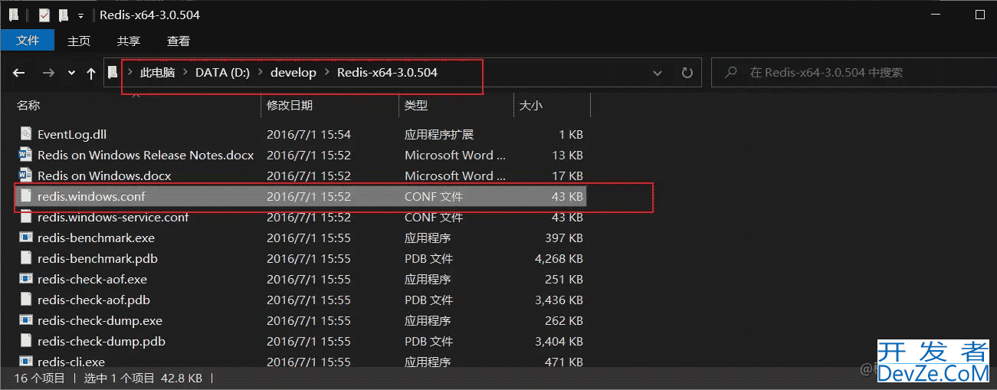Switch to the 查看 ribbon tab
Image resolution: width=997 pixels, height=390 pixels.
click(x=179, y=41)
